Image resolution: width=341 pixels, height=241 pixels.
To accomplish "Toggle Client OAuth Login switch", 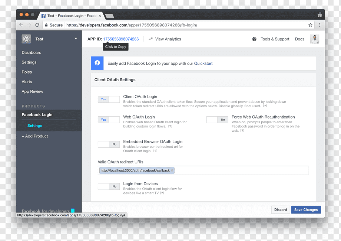I will [x=109, y=100].
